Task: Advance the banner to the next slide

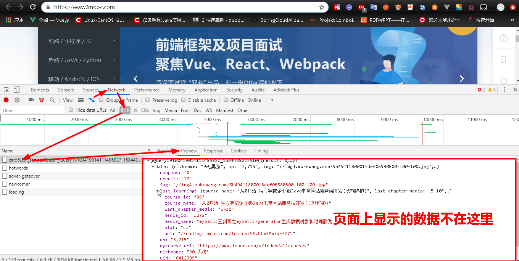Action: click(462, 78)
